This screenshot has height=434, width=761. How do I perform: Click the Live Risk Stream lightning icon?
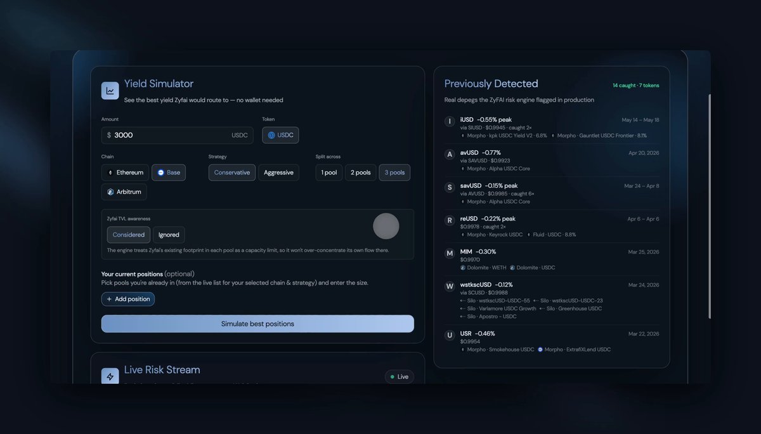tap(110, 376)
